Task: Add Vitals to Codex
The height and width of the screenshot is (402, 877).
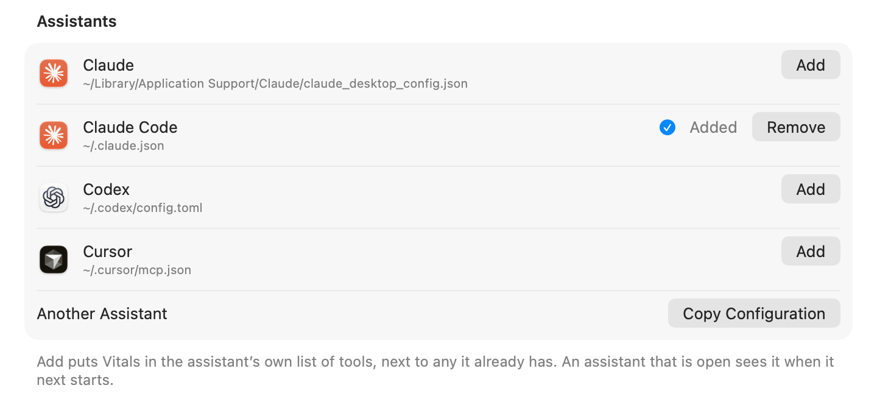Action: tap(811, 189)
